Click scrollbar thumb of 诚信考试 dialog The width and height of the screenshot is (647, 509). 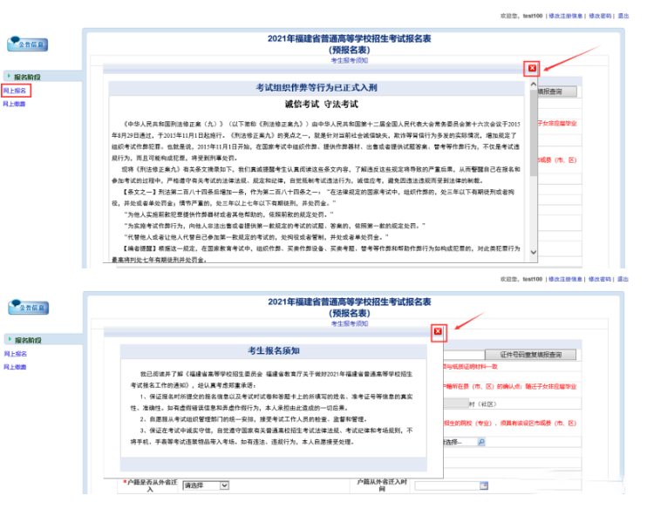click(533, 132)
